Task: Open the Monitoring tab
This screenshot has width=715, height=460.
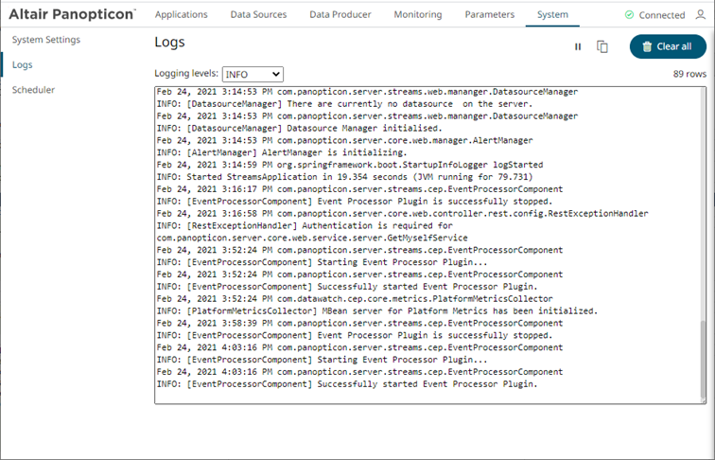Action: (x=418, y=14)
